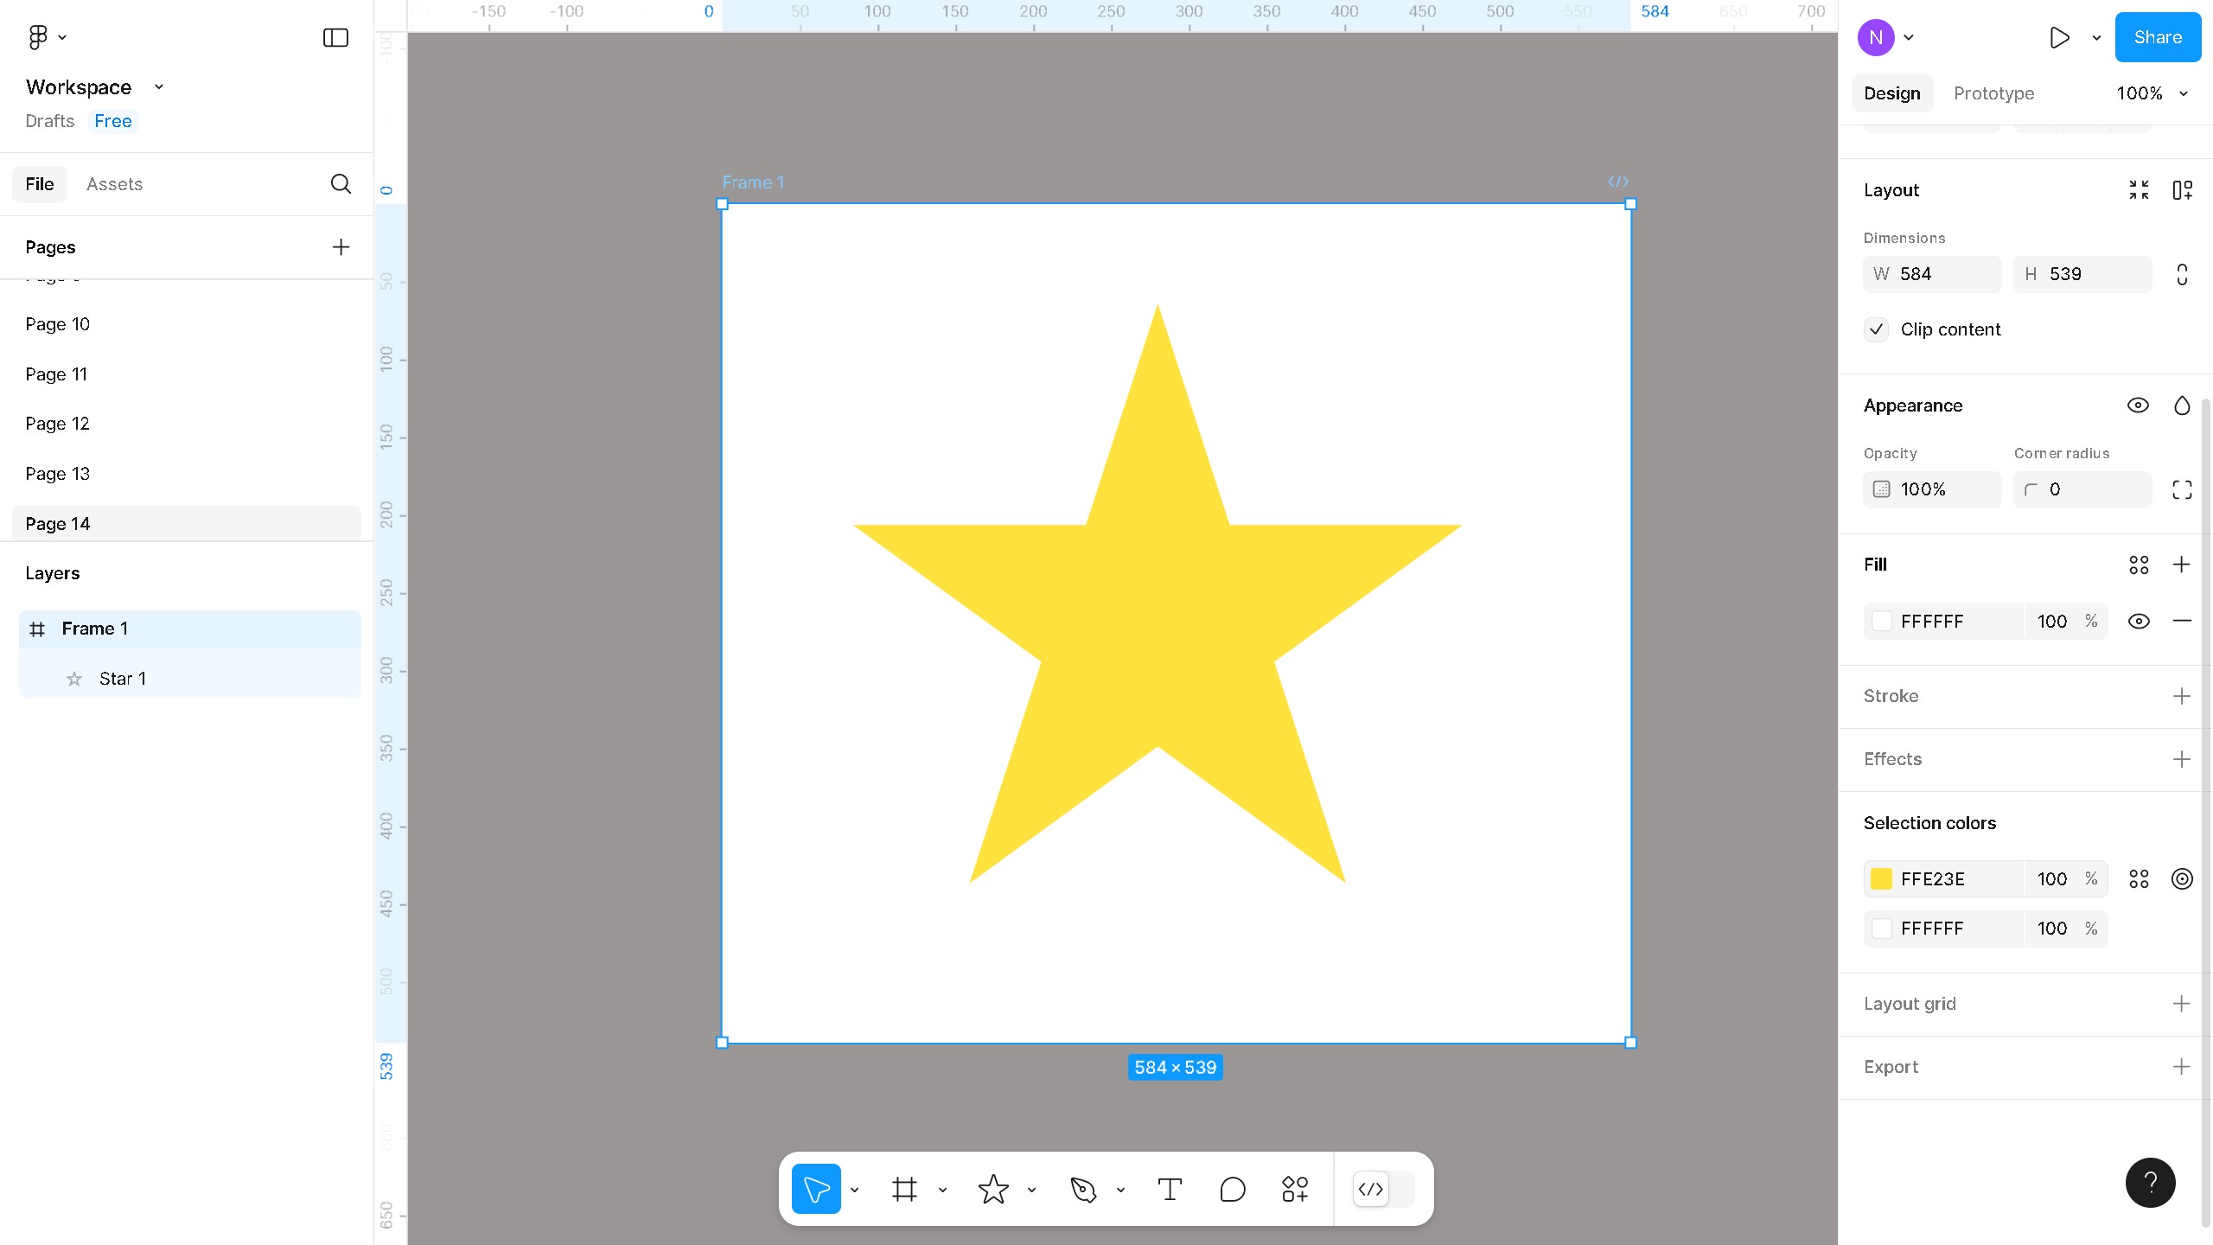Click the FFE23E yellow color swatch
The width and height of the screenshot is (2213, 1245).
tap(1881, 878)
